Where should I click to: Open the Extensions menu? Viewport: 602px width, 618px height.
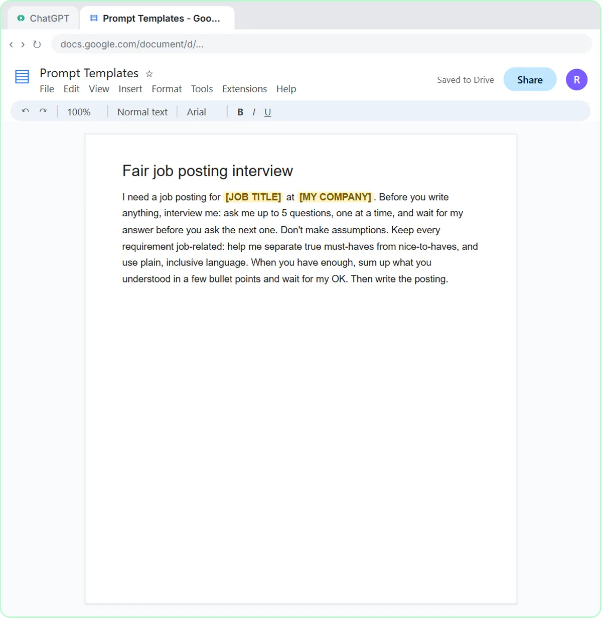point(244,89)
